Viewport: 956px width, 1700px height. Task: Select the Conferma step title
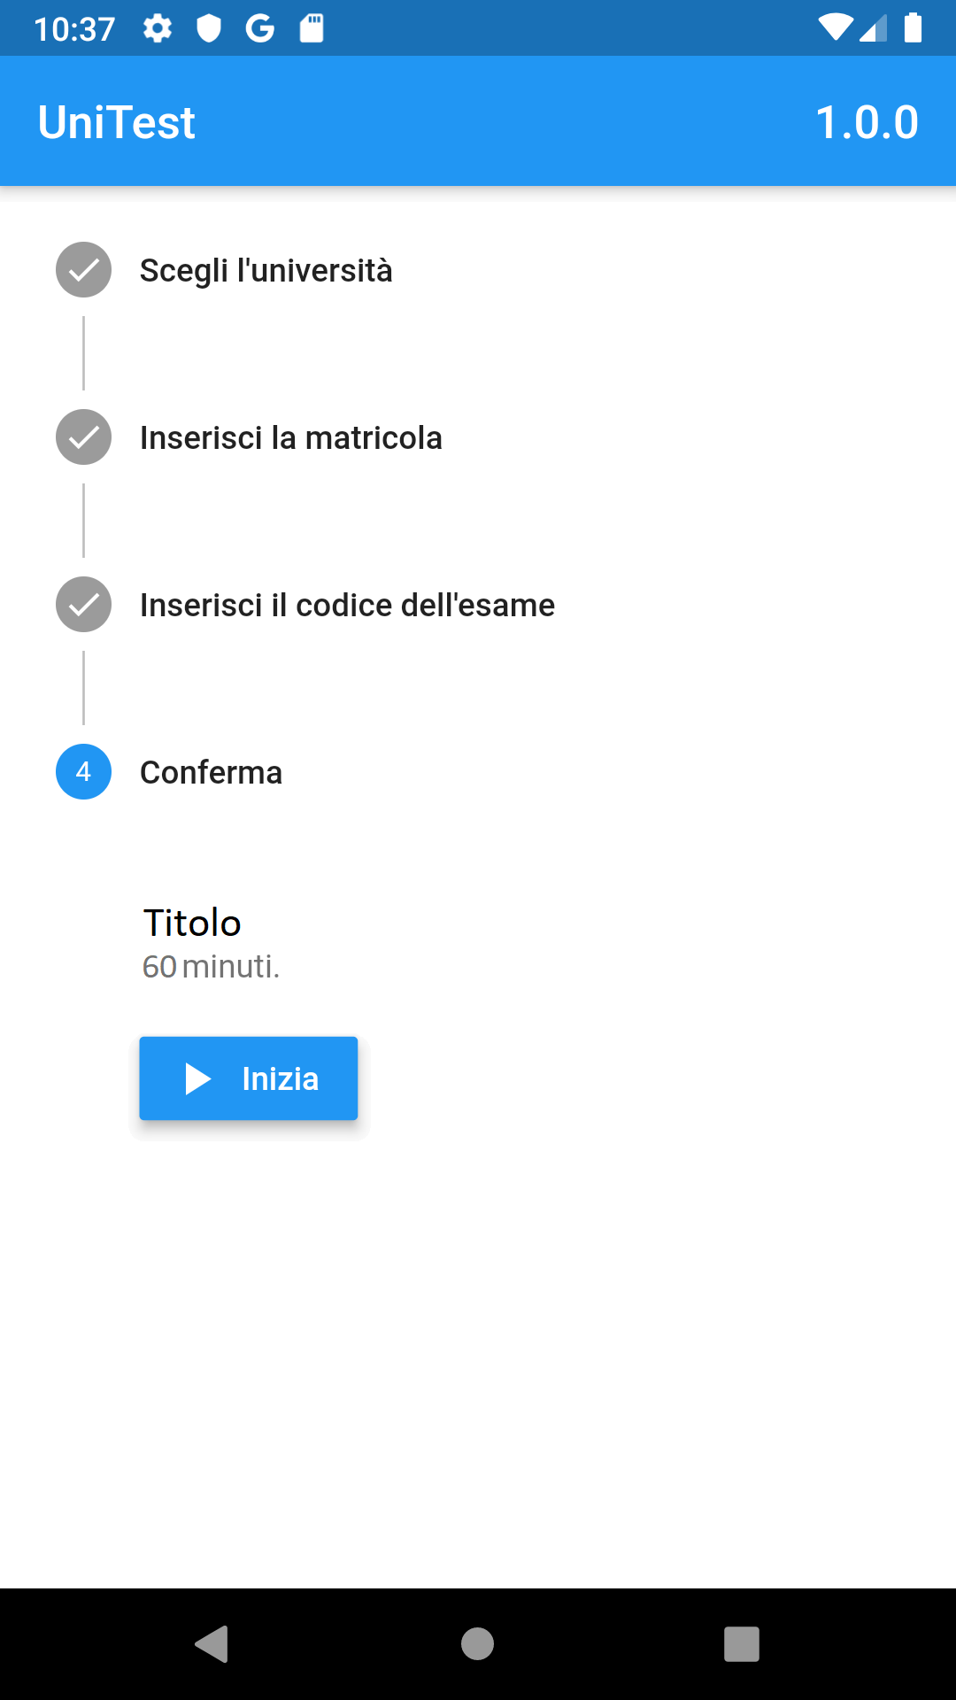pos(211,772)
